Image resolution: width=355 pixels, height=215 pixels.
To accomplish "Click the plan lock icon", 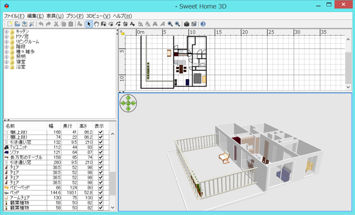I will pyautogui.click(x=122, y=33).
